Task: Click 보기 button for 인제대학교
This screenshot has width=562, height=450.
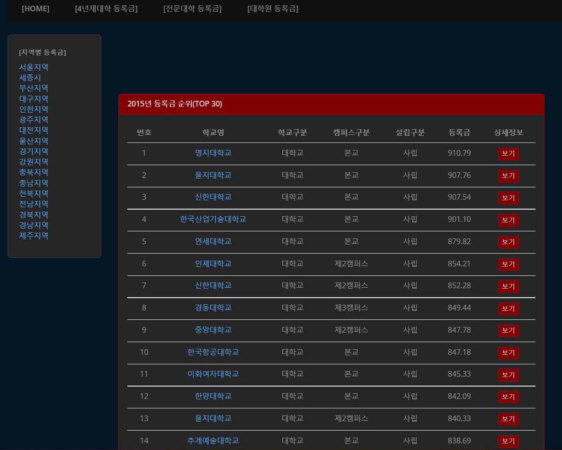Action: pos(508,265)
